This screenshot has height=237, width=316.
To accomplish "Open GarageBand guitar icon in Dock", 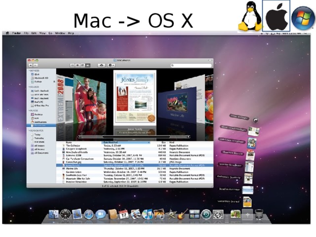I will (x=183, y=214).
